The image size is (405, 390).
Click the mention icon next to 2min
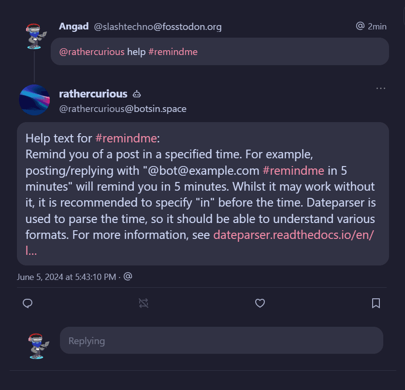click(x=360, y=26)
